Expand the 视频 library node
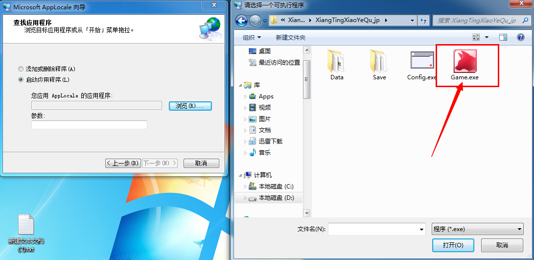Screen dimensions: 534x260 point(245,108)
